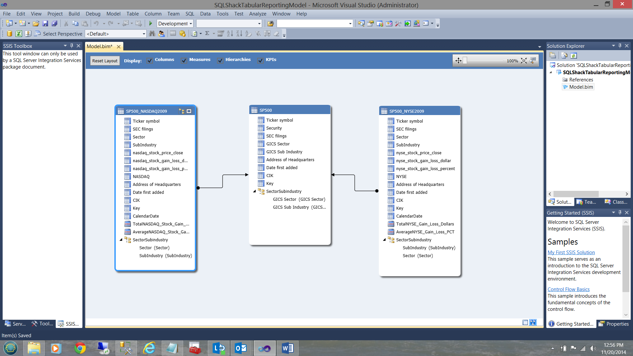633x356 pixels.
Task: Click the Sum AutoSum sigma icon
Action: point(207,34)
